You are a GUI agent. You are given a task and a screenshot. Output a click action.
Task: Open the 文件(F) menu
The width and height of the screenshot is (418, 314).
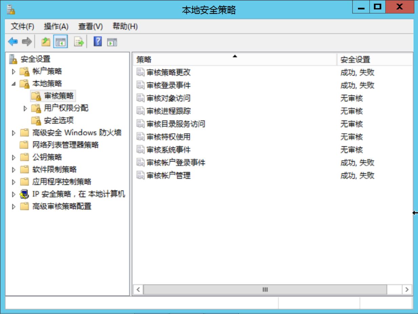(x=22, y=26)
